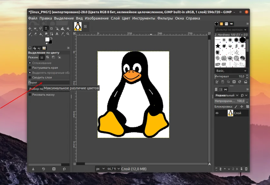Select the Move tool in the toolbox
Image resolution: width=270 pixels, height=185 pixels.
click(x=30, y=29)
